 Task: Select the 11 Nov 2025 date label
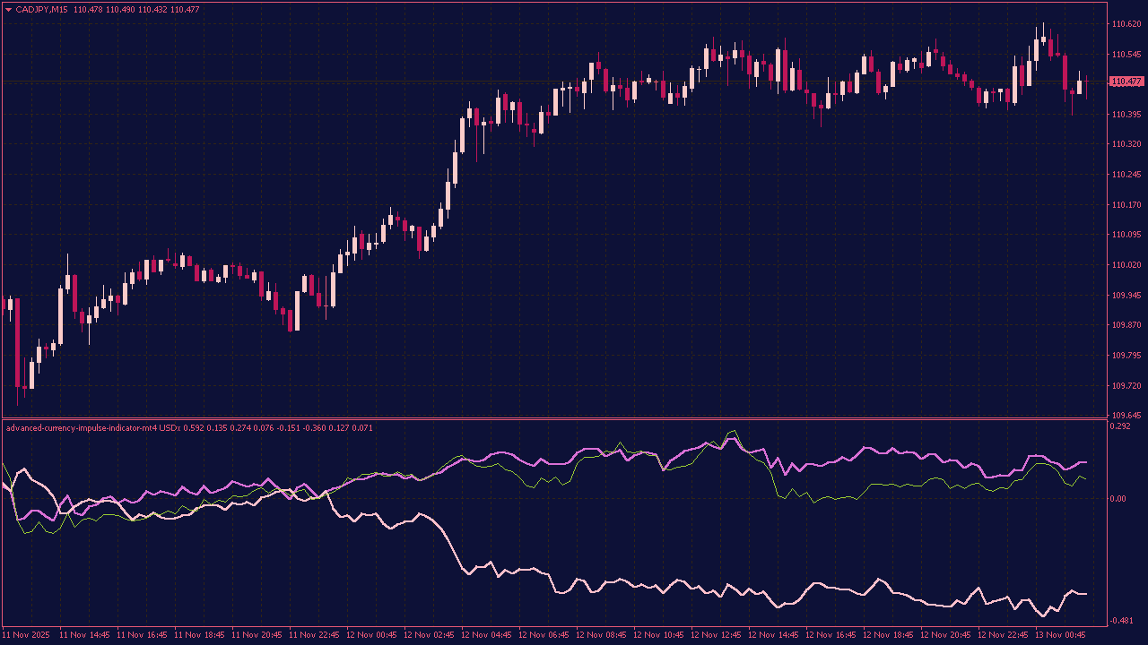[x=25, y=633]
